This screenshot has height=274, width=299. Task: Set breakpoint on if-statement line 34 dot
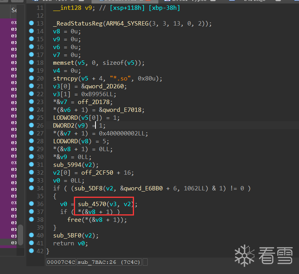31,188
